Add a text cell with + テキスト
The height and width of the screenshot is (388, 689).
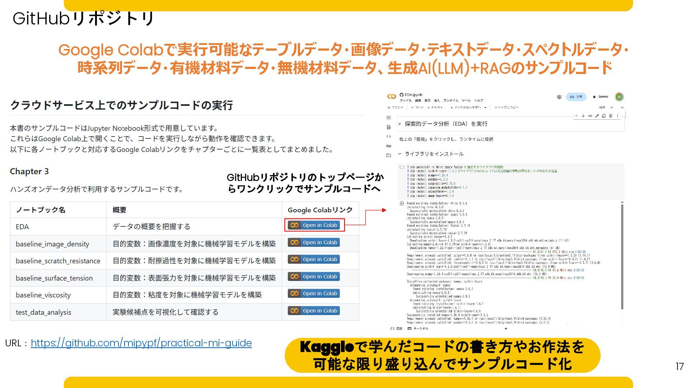[435, 107]
